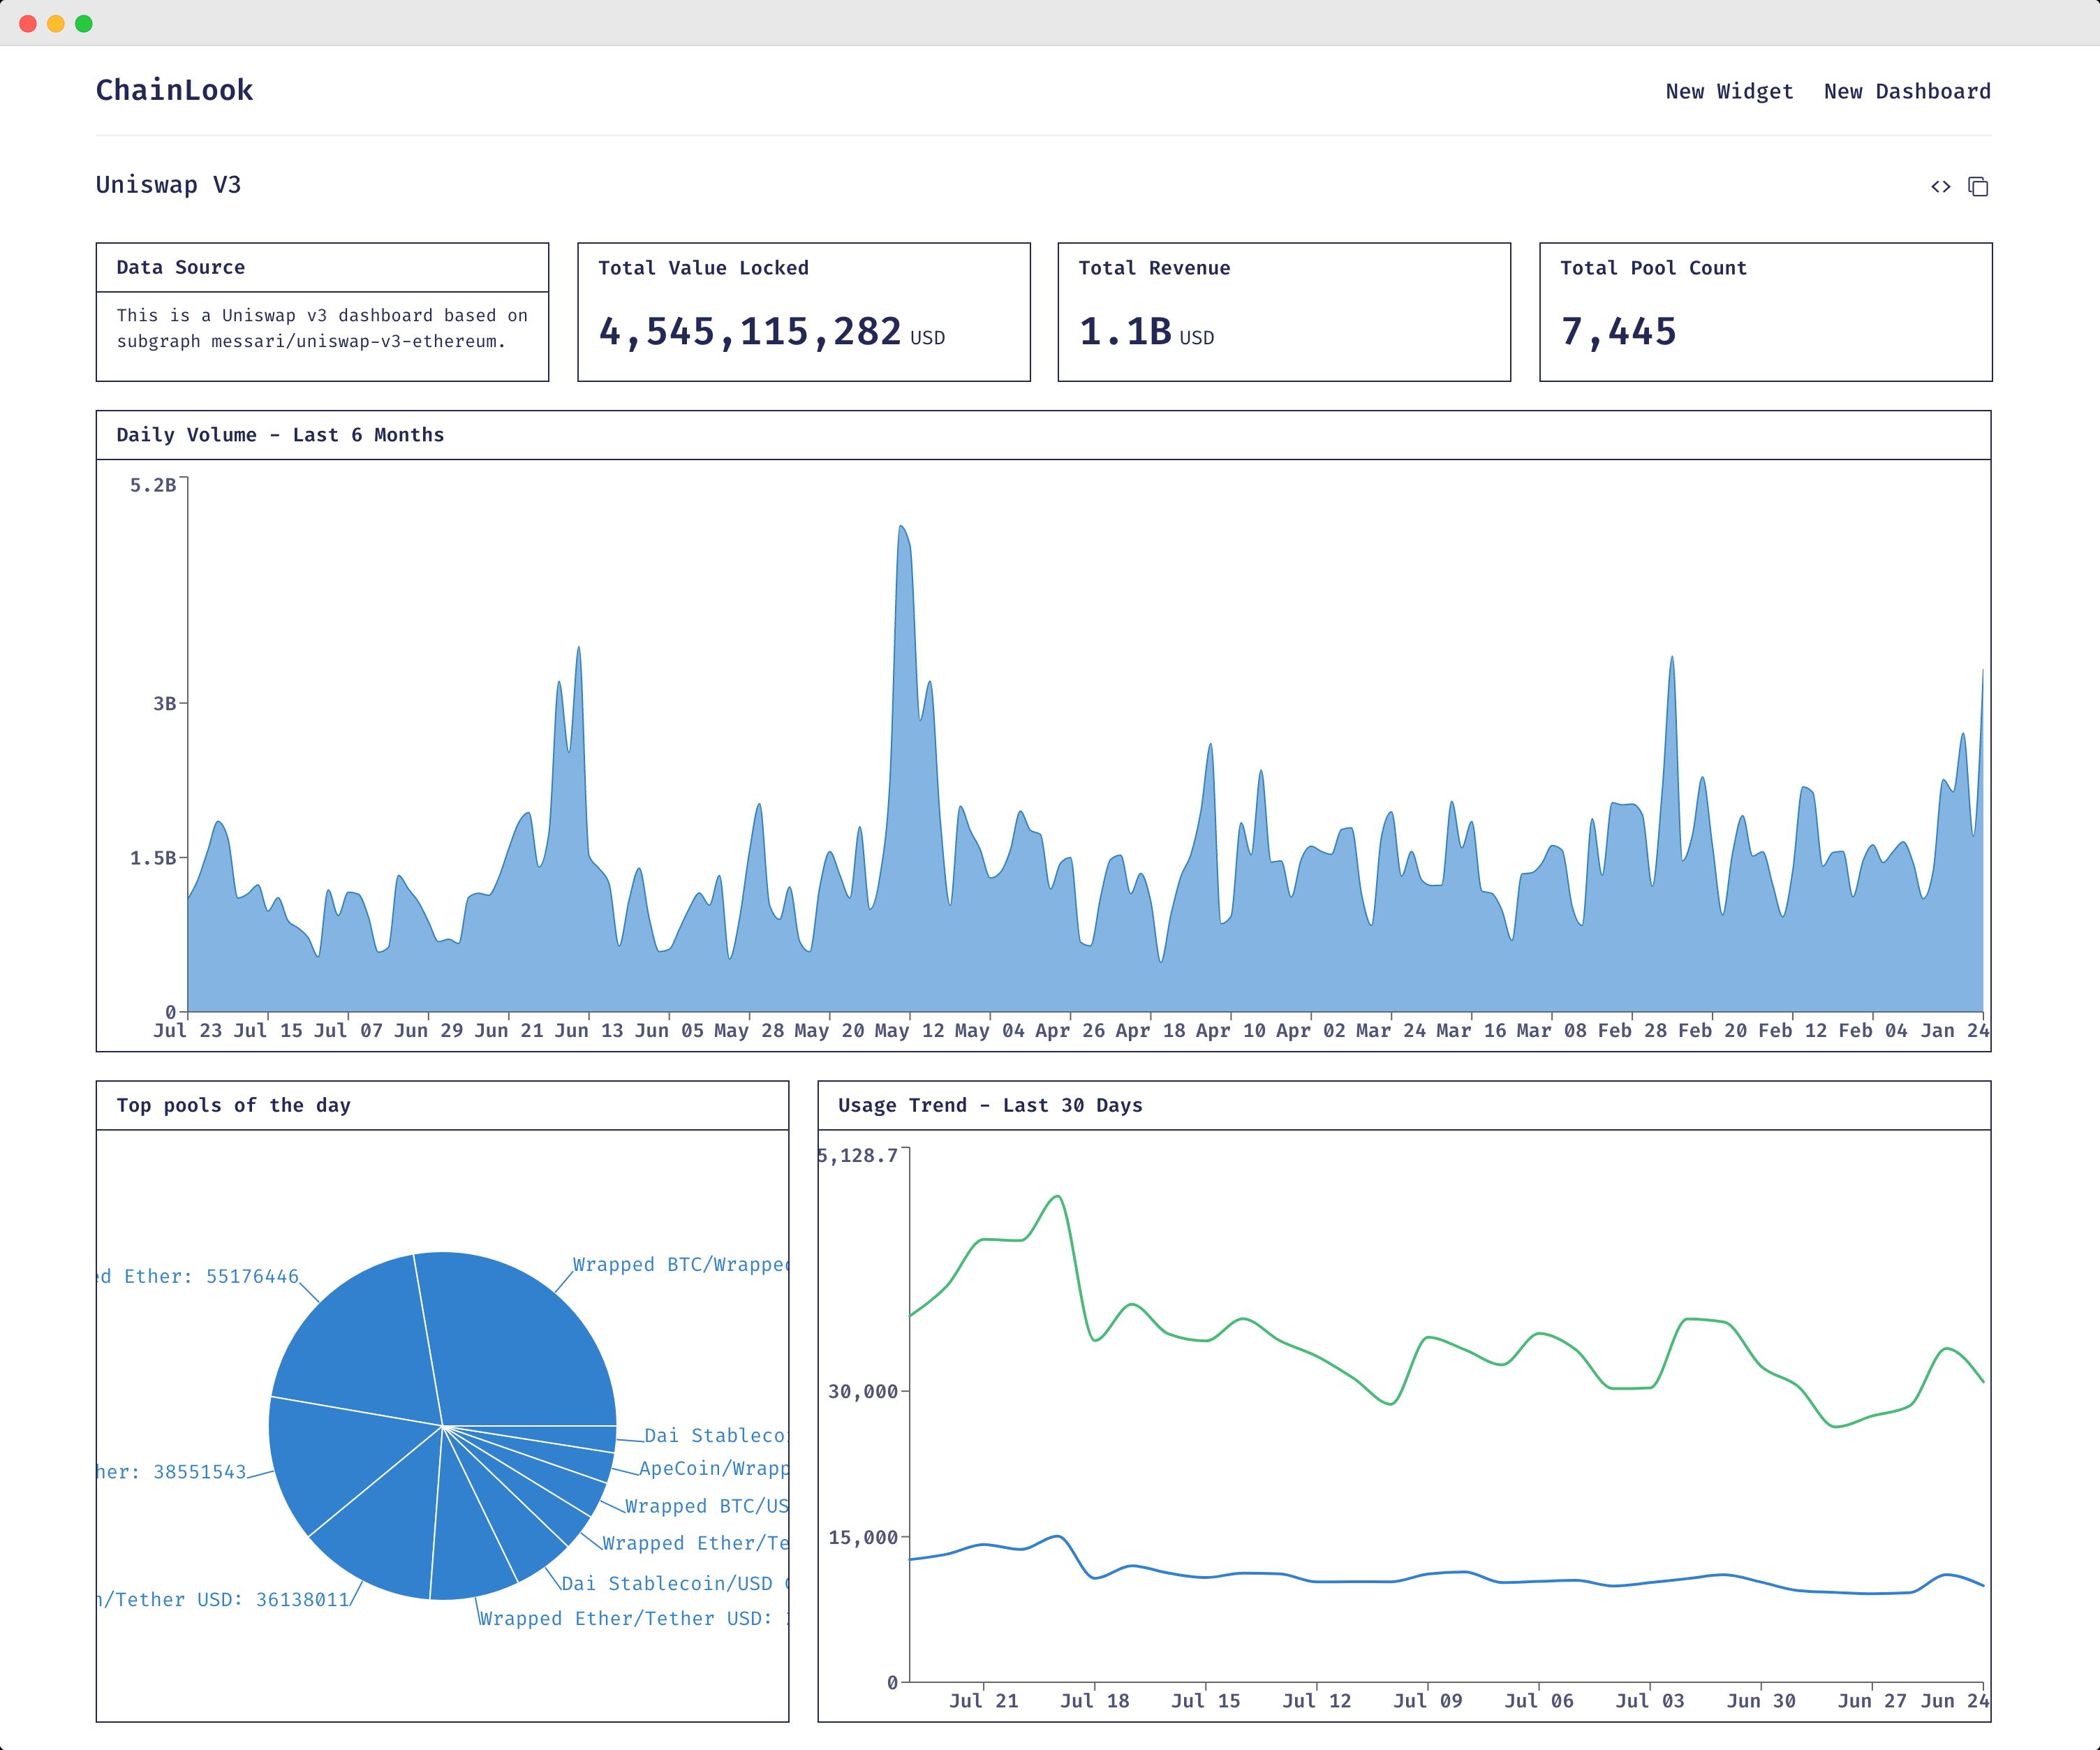The image size is (2100, 1750).
Task: Open the embed code icon
Action: [x=1940, y=187]
